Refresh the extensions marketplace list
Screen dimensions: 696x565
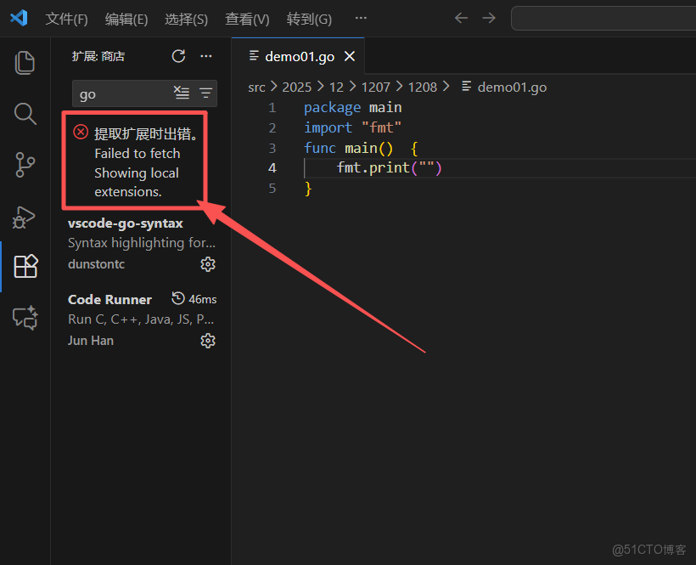pyautogui.click(x=178, y=56)
